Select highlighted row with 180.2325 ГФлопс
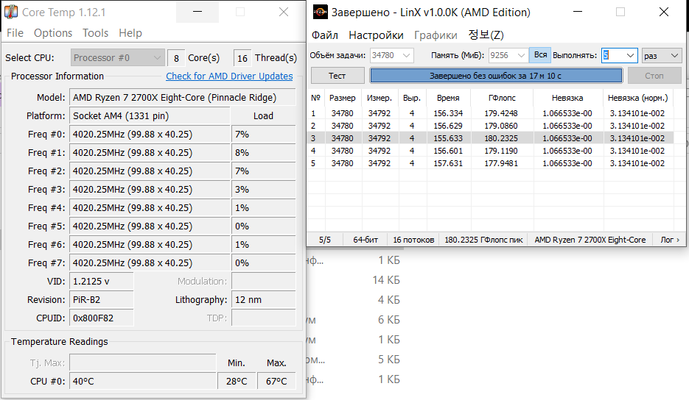 490,138
